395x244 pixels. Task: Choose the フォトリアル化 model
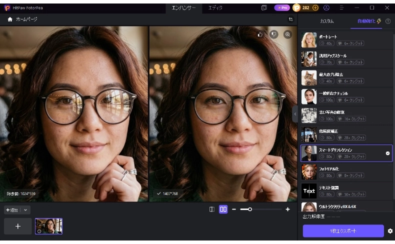click(346, 172)
